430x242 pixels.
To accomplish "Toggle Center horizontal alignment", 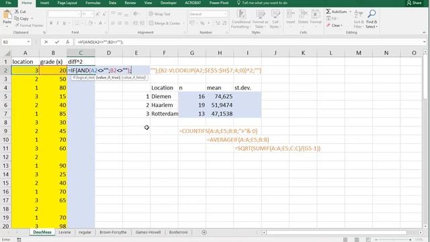I will [120, 24].
